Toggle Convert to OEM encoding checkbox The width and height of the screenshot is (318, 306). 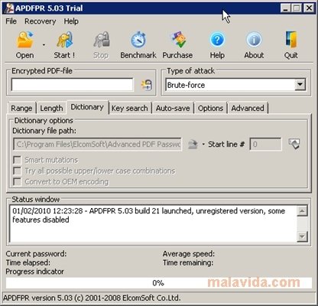tap(17, 182)
